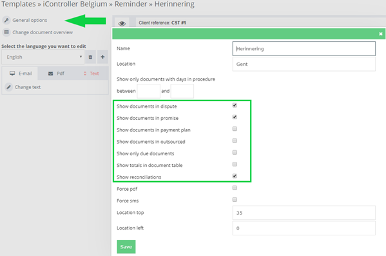Click the Name field containing Herinnering
The width and height of the screenshot is (386, 256).
coord(304,48)
